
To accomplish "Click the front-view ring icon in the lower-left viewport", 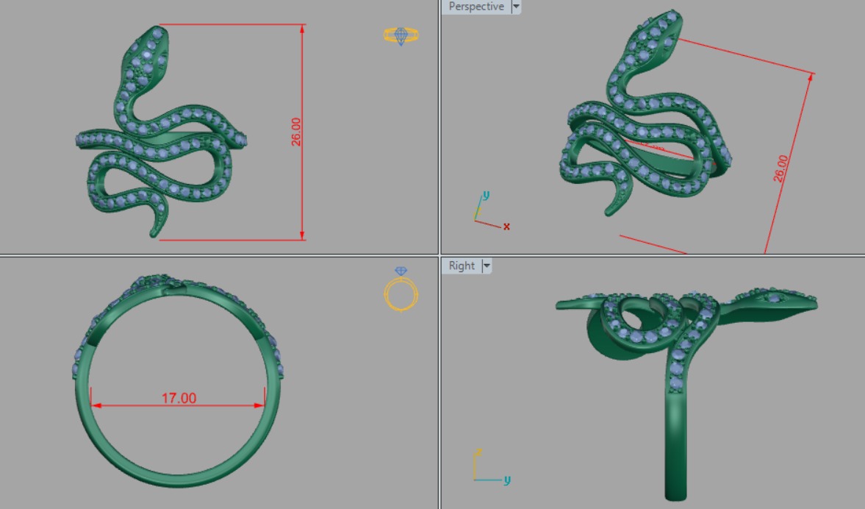I will click(x=401, y=289).
